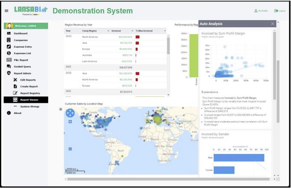
Task: Close the Auto Analysis panel
Action: point(273,23)
